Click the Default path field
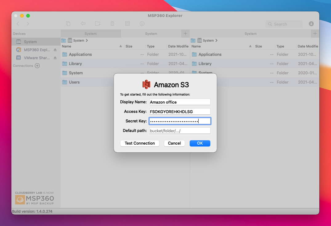The width and height of the screenshot is (331, 226). click(180, 131)
